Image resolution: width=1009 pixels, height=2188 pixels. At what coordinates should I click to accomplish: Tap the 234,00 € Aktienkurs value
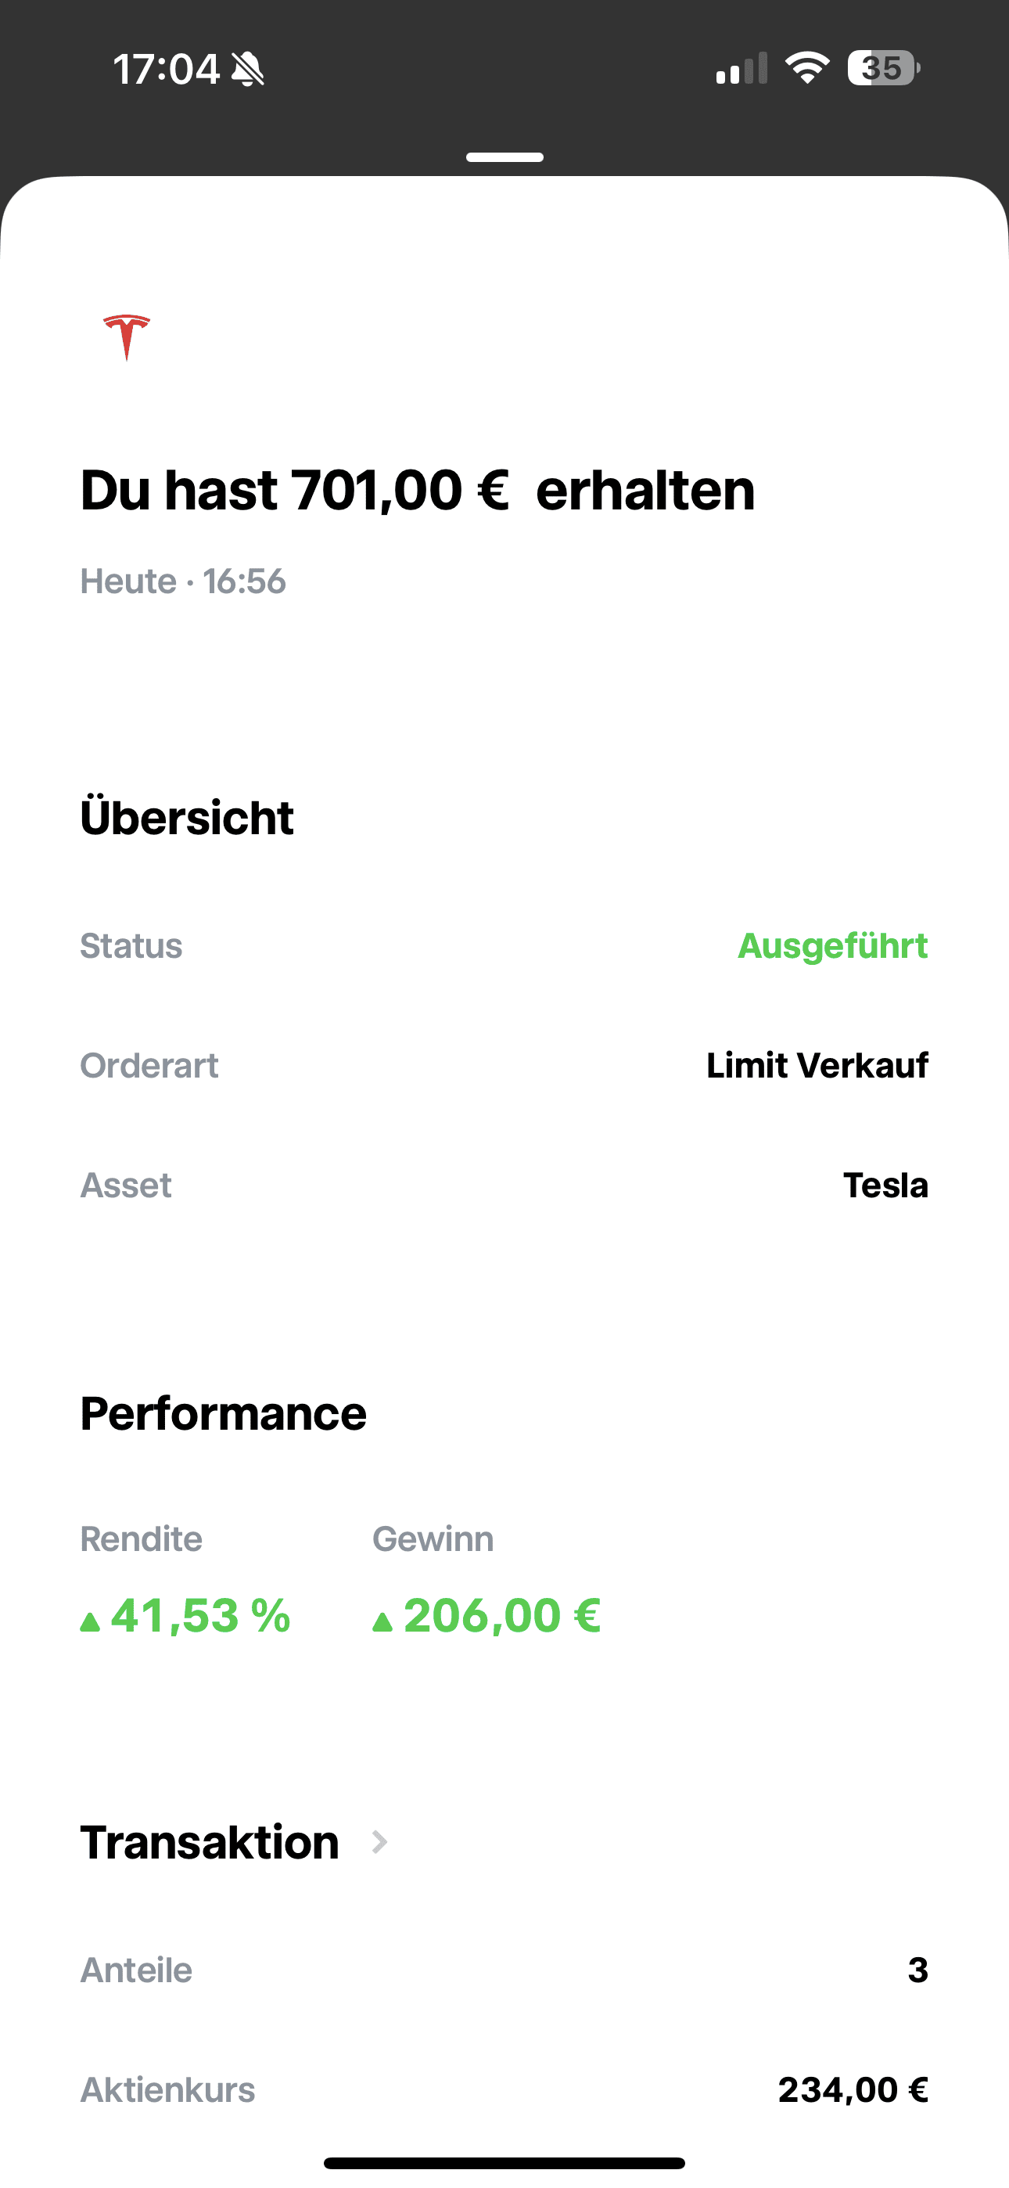click(853, 2089)
